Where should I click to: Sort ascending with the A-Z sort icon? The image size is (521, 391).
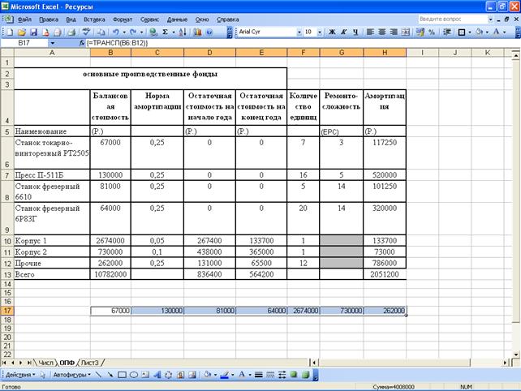pos(183,32)
